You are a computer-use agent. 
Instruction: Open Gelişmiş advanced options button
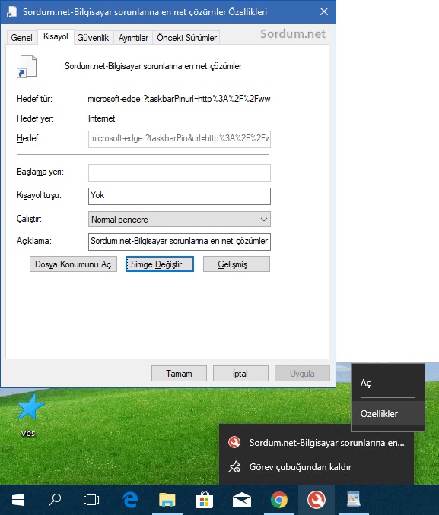tap(237, 264)
